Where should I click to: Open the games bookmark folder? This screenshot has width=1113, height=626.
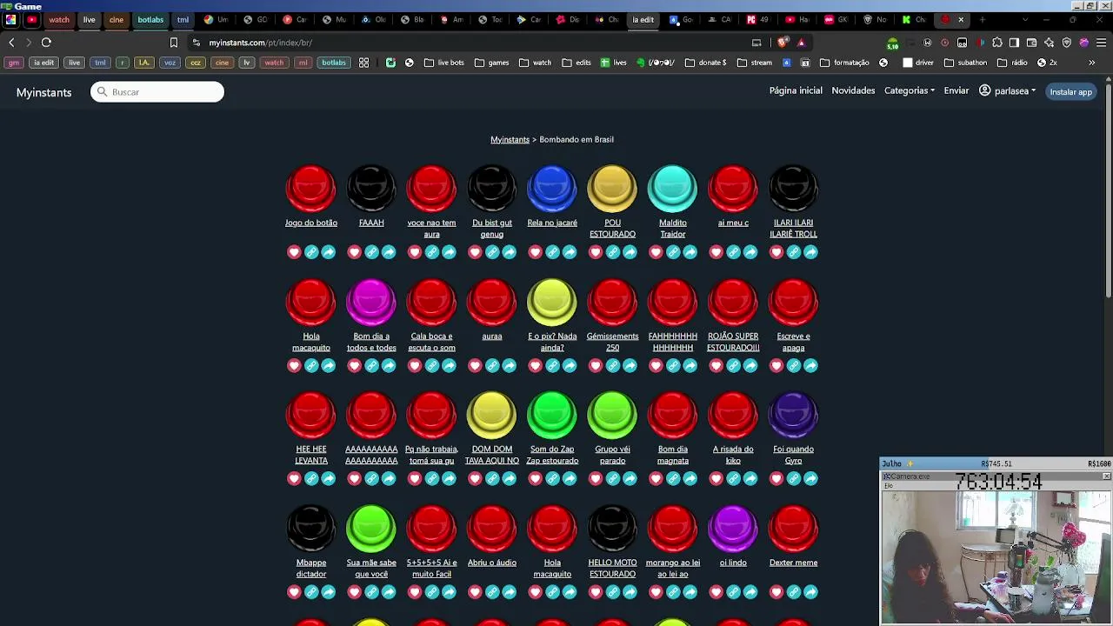point(491,63)
